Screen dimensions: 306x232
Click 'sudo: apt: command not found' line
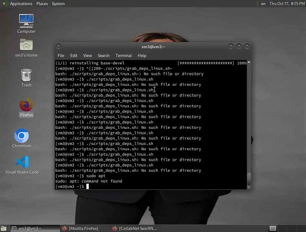(89, 181)
